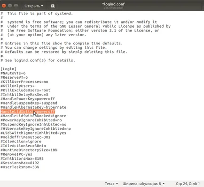Click the *logind.conf title text
This screenshot has height=187, width=204.
113,4
